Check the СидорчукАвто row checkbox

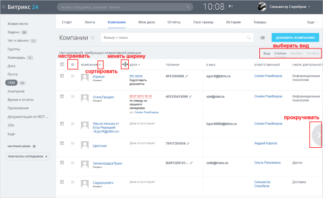coord(62,182)
